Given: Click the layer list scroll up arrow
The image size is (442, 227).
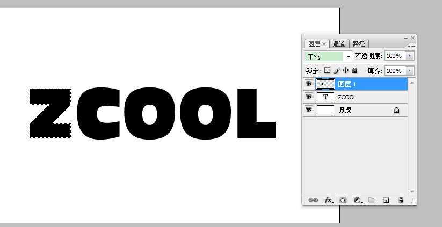Looking at the screenshot, I should 412,83.
